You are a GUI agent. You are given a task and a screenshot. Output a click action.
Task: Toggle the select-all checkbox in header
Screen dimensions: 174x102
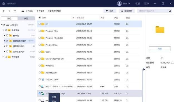point(39,17)
